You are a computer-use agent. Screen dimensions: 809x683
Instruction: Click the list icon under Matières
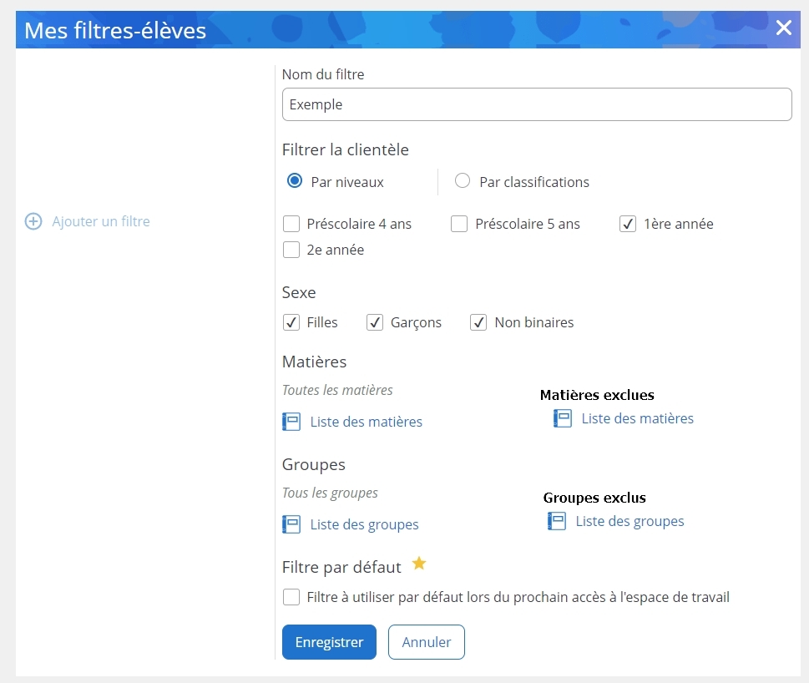pos(291,422)
